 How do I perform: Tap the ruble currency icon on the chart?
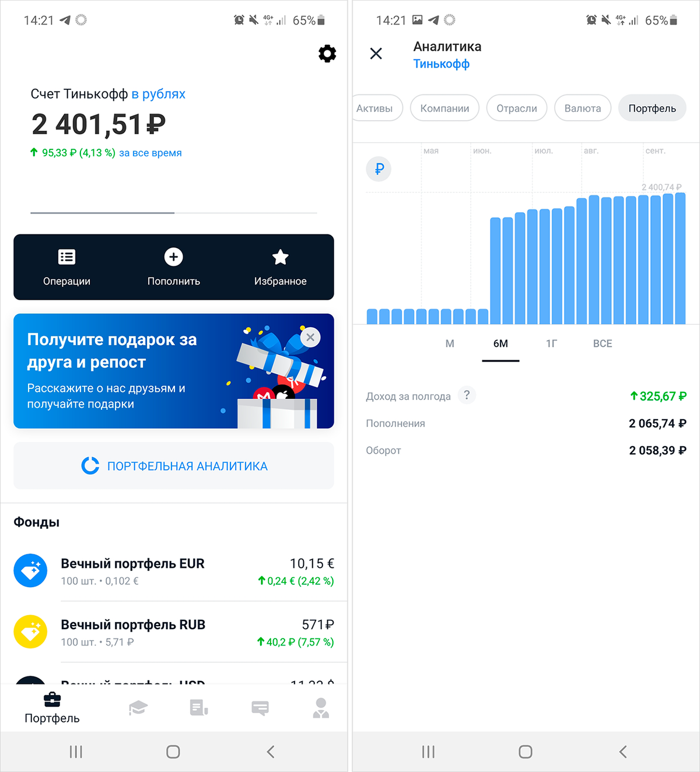[379, 169]
